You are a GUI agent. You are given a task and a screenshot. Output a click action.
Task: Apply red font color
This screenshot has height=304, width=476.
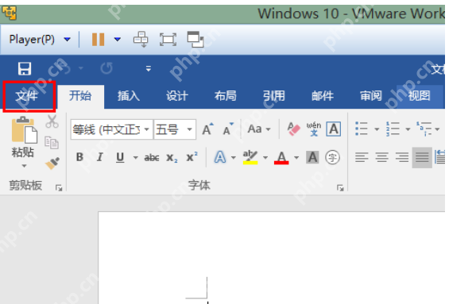(281, 158)
